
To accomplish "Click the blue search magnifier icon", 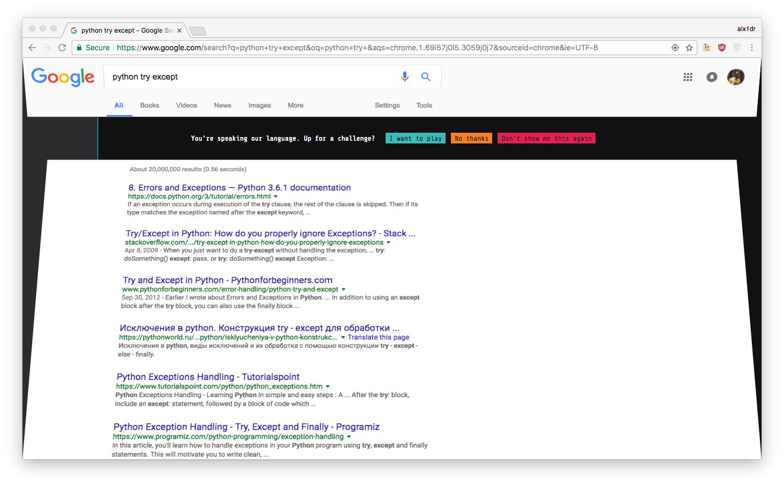I will tap(426, 77).
